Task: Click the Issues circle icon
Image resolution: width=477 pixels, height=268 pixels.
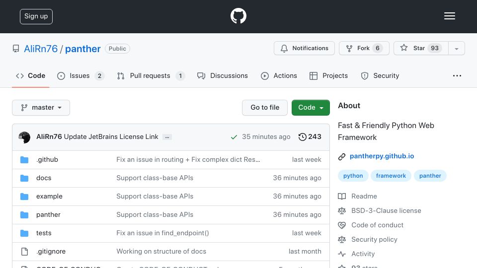Action: tap(61, 76)
